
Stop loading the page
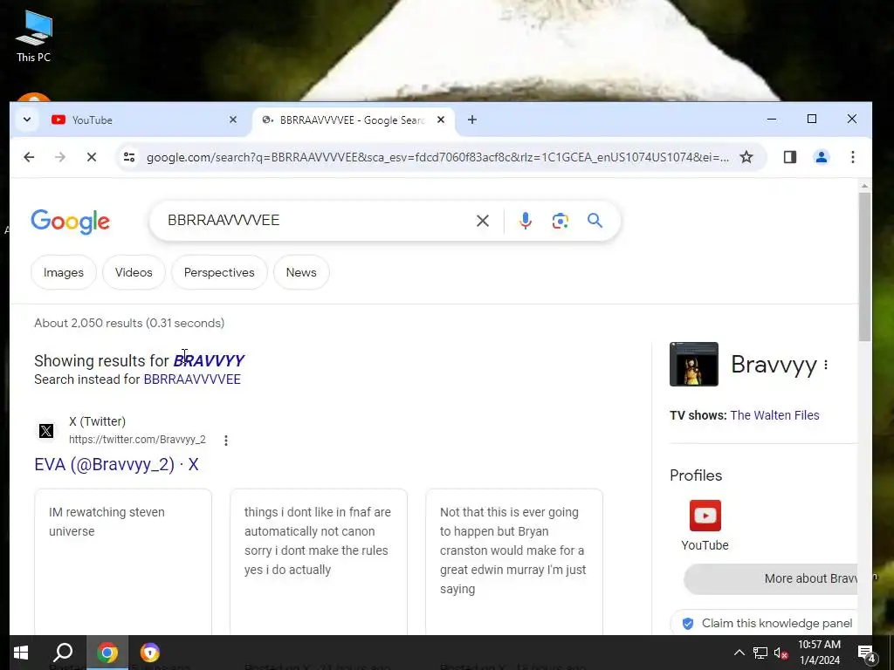point(91,157)
